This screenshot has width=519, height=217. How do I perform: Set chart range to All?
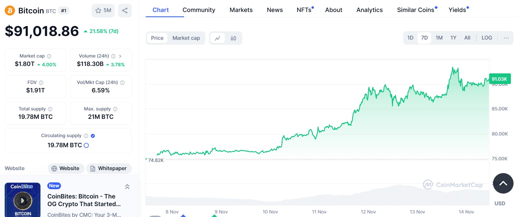pos(467,38)
